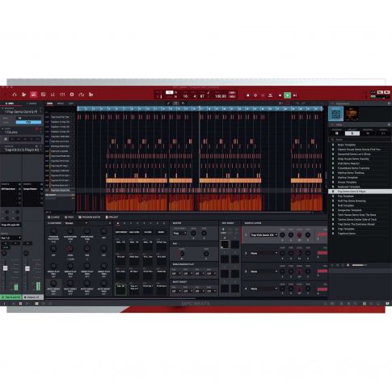Switch to the LIST view tab
This screenshot has height=392, width=392.
(x=70, y=103)
